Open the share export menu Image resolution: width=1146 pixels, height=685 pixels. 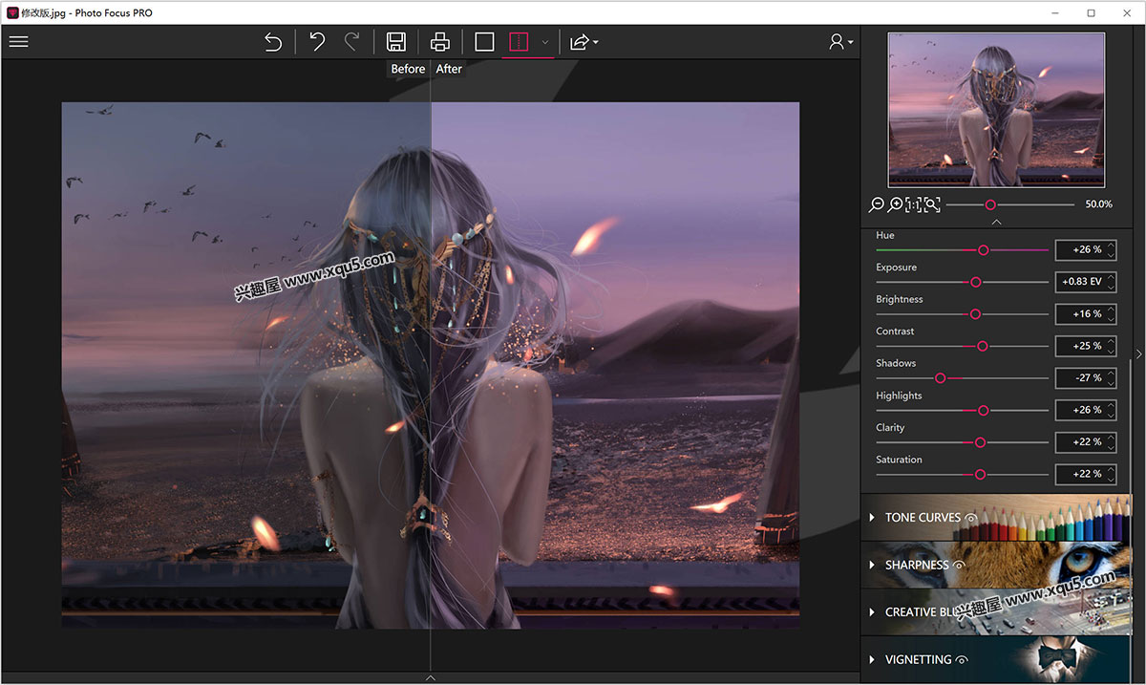(584, 42)
